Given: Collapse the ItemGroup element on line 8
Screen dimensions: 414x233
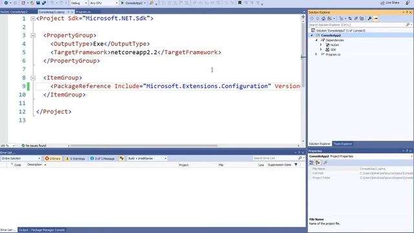Looking at the screenshot, I should point(33,78).
